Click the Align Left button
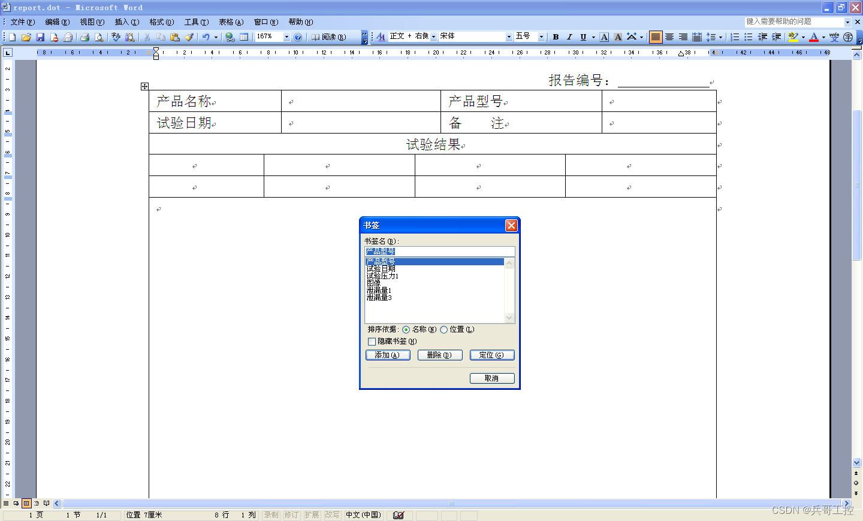This screenshot has width=863, height=521. (x=656, y=37)
